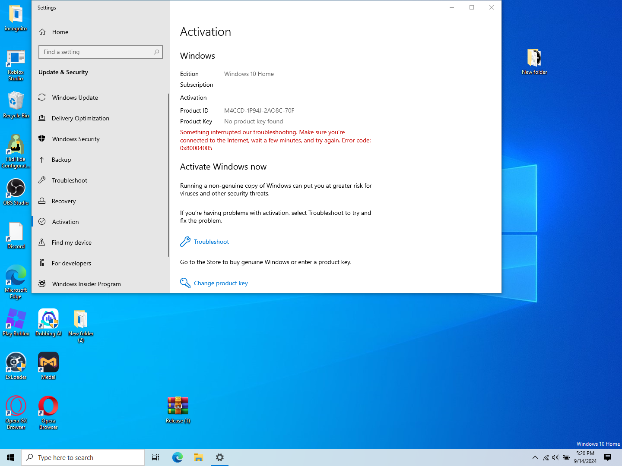The width and height of the screenshot is (622, 466).
Task: Launch File Explorer from taskbar
Action: (198, 457)
